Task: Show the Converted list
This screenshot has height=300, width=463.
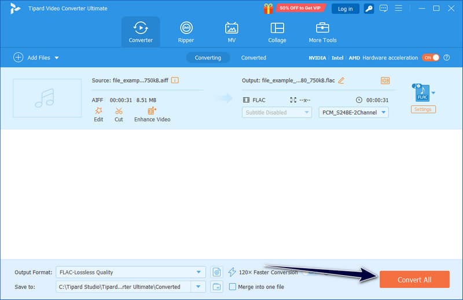Action: click(x=253, y=58)
